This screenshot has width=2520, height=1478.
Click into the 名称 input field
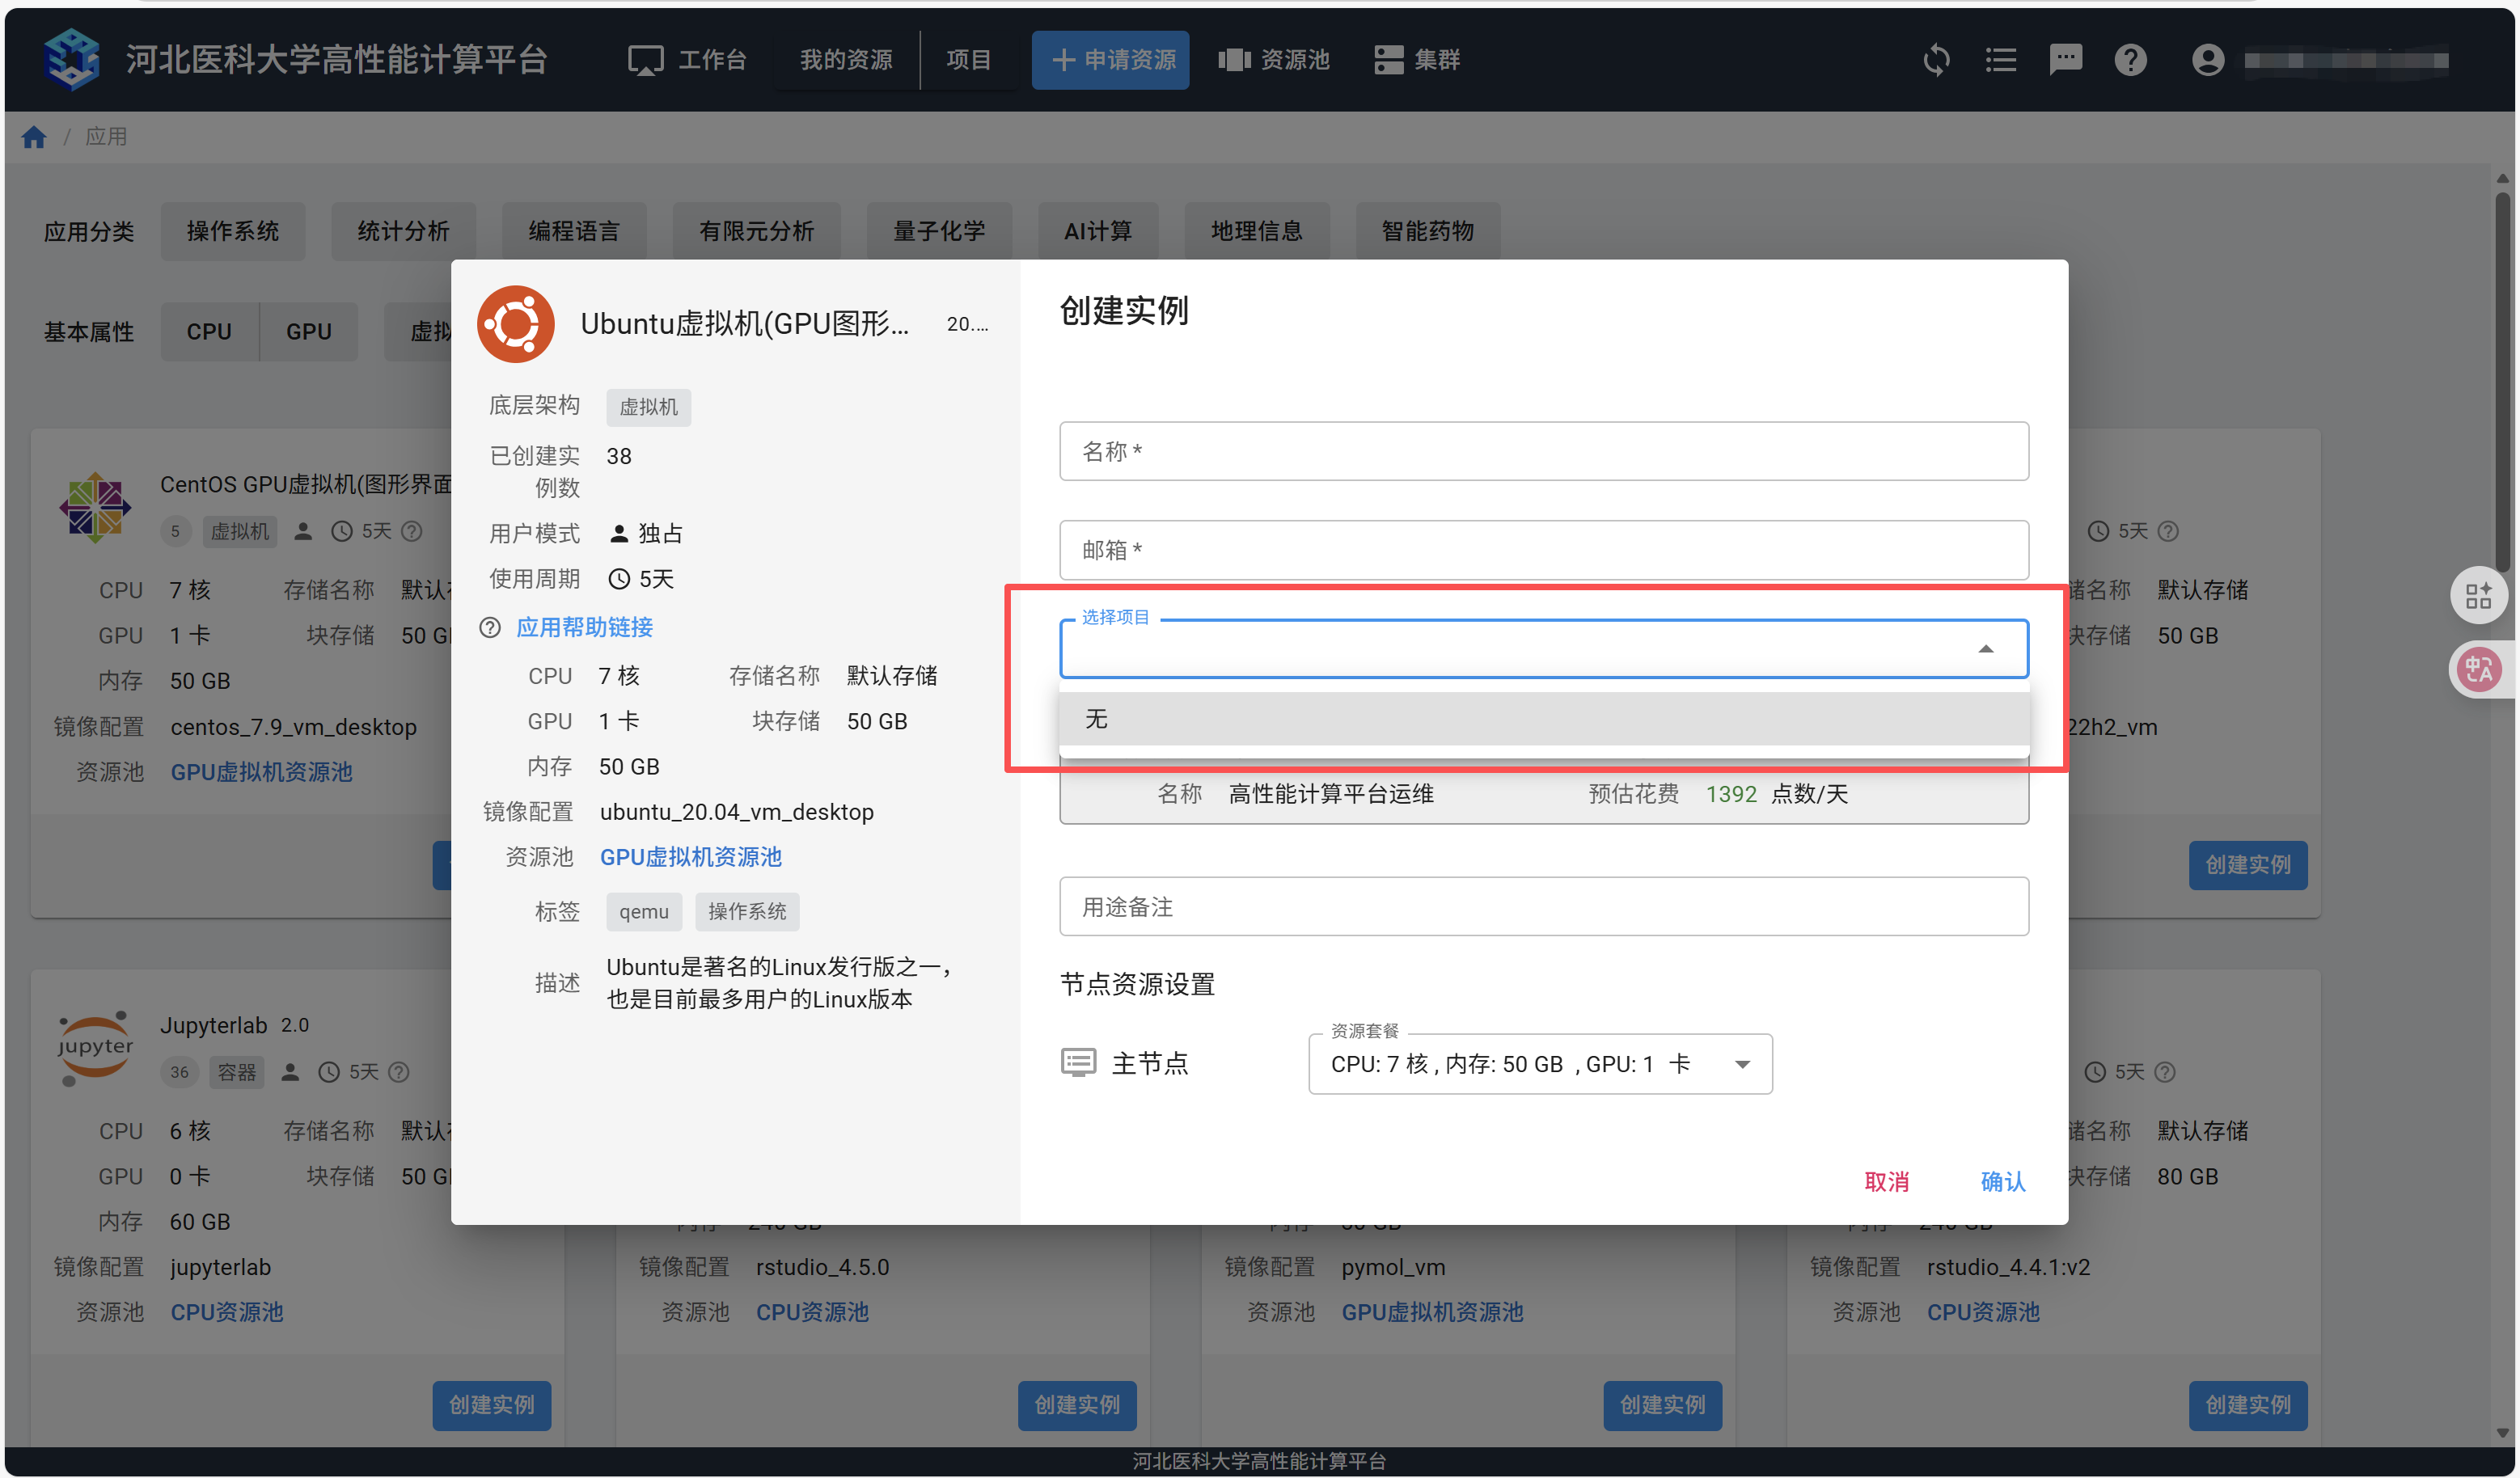pos(1543,451)
